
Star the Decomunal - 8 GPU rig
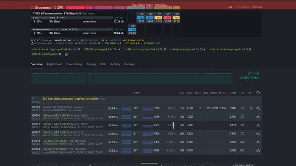pos(32,7)
